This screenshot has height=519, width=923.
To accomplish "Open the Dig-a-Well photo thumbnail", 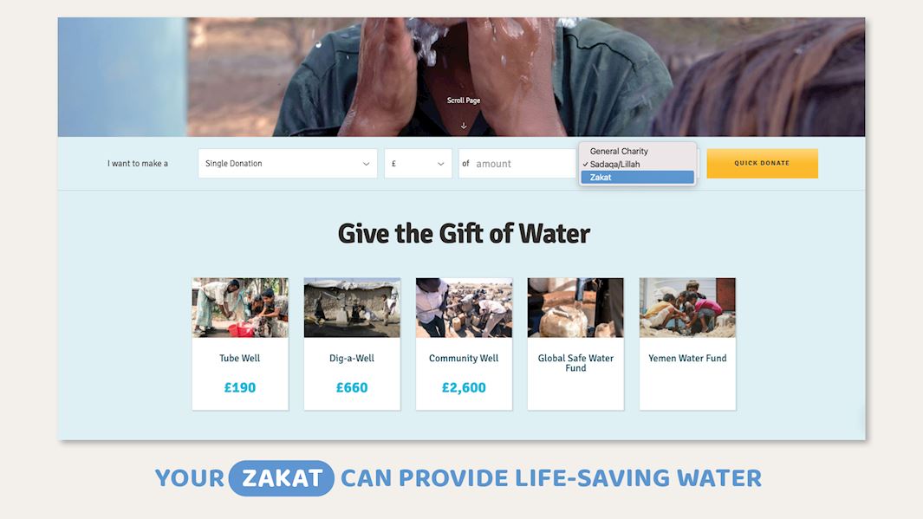I will click(x=352, y=308).
